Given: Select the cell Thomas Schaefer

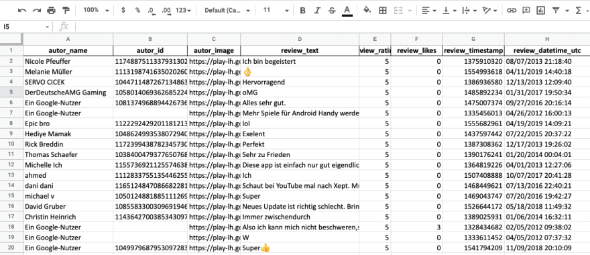Looking at the screenshot, I should pos(68,154).
